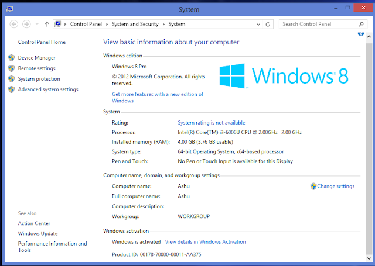Screen dimensions: 375x266
Task: Expand chevron after Control Panel breadcrumb
Action: pos(107,24)
